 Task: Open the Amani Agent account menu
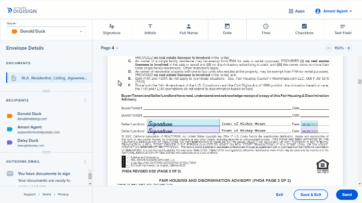click(334, 11)
